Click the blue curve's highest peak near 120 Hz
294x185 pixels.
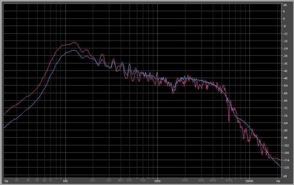pos(73,50)
